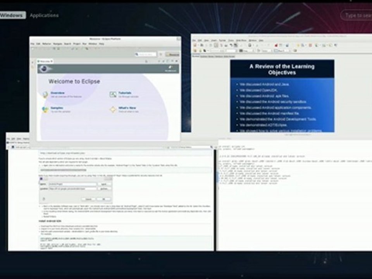Open the Tutorials link on Eclipse's Welcome page
Image resolution: width=372 pixels, height=279 pixels.
click(125, 93)
